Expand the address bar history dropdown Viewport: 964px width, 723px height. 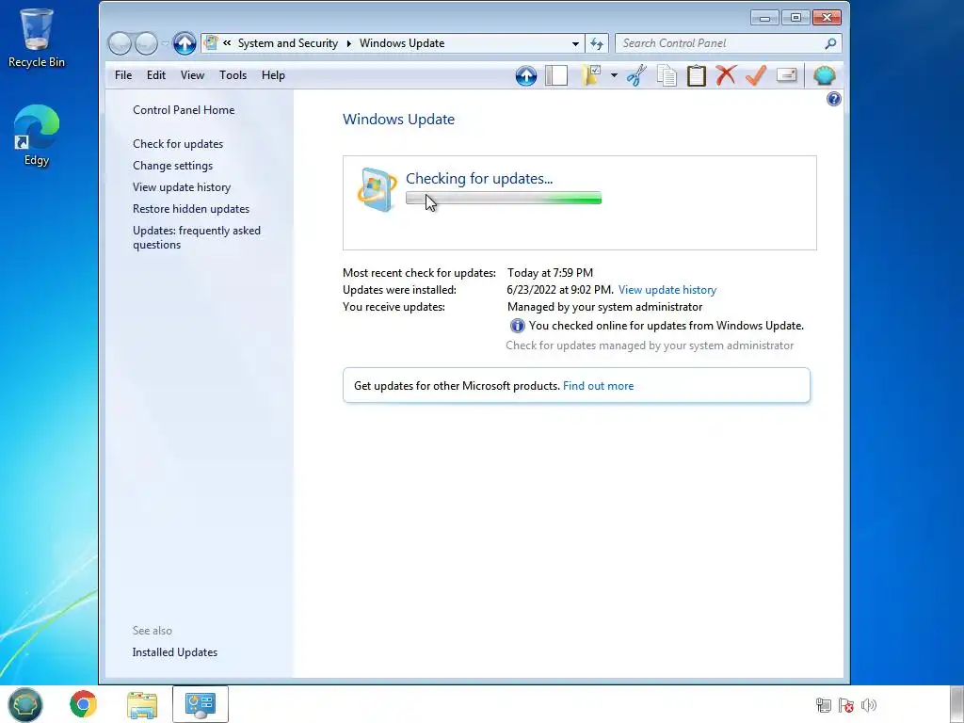pos(575,43)
